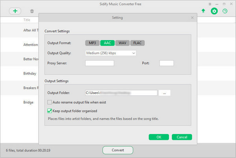Open settings via green gear icon
The height and width of the screenshot is (158, 236).
(x=214, y=11)
